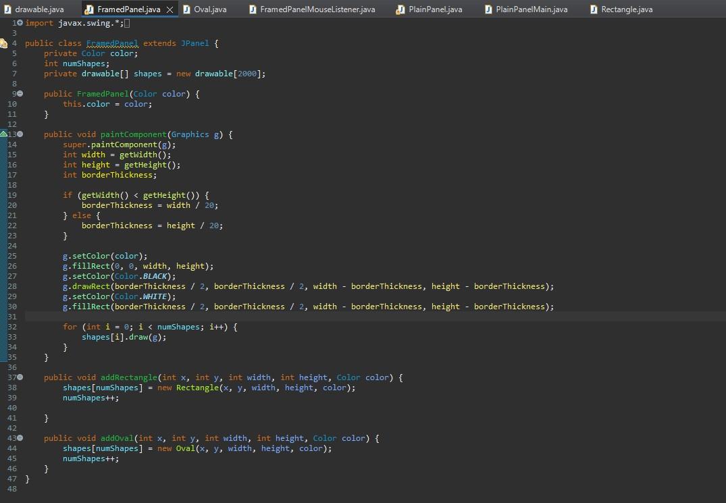Click the Java file icon on Oval.java tab
The image size is (726, 503).
coord(186,9)
